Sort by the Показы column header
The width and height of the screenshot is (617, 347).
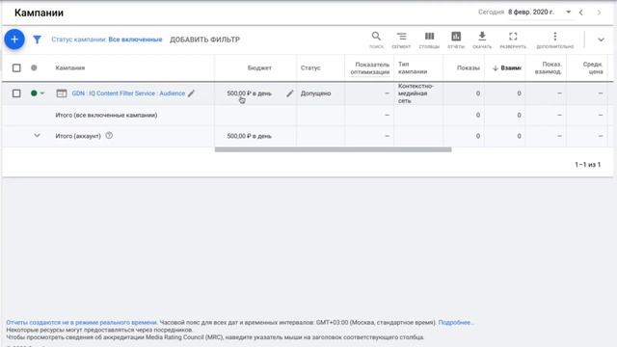[x=469, y=67]
